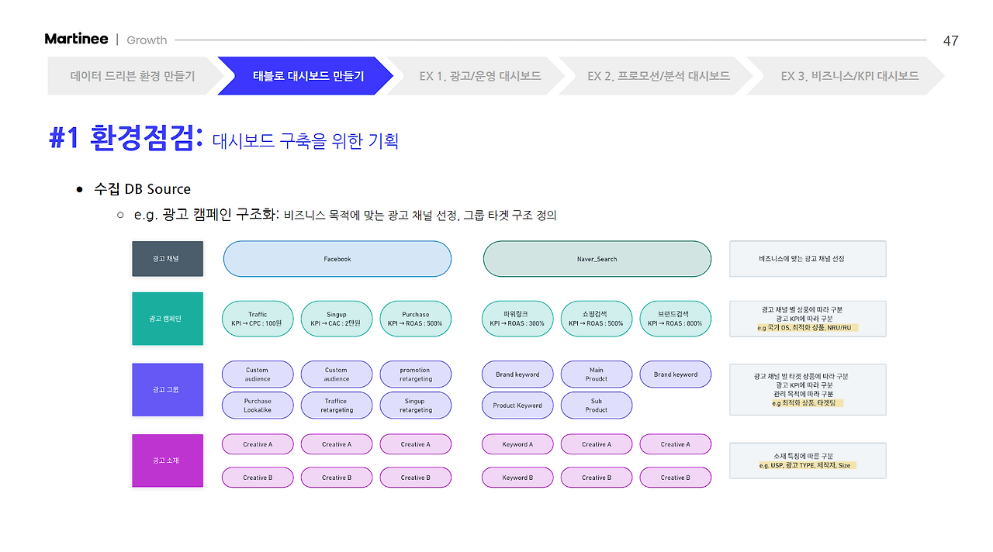
Task: Open EX 3. 비즈니스/KPI 대시보드 tab
Action: (x=849, y=76)
